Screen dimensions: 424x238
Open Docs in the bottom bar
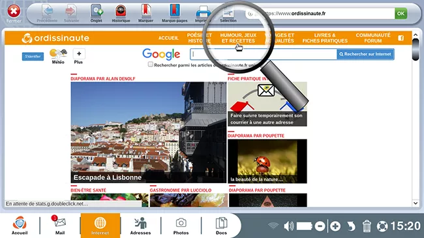click(x=221, y=226)
